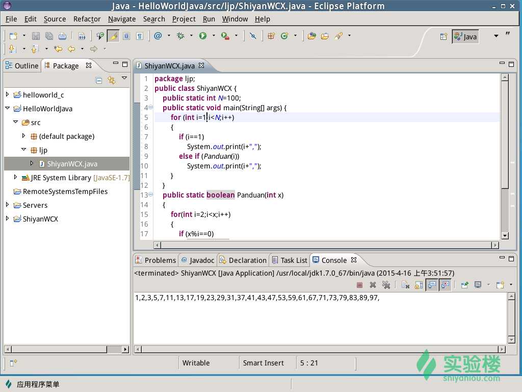Click the Package Explorer horizontal scrollbar
The height and width of the screenshot is (392, 522).
click(67, 349)
